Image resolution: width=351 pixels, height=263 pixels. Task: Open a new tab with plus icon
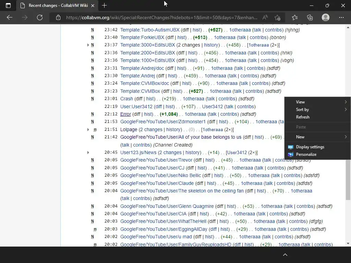(x=104, y=5)
